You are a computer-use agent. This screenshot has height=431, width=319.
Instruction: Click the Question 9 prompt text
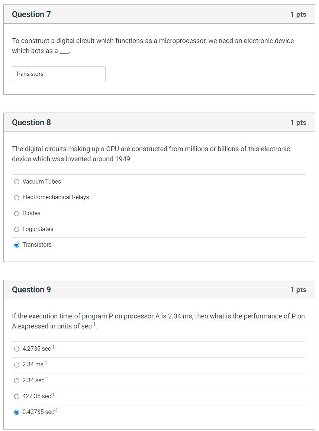(x=158, y=321)
